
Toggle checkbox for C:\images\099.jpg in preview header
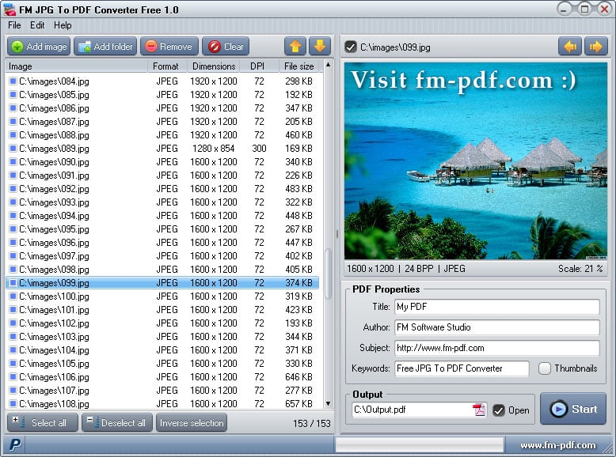350,47
